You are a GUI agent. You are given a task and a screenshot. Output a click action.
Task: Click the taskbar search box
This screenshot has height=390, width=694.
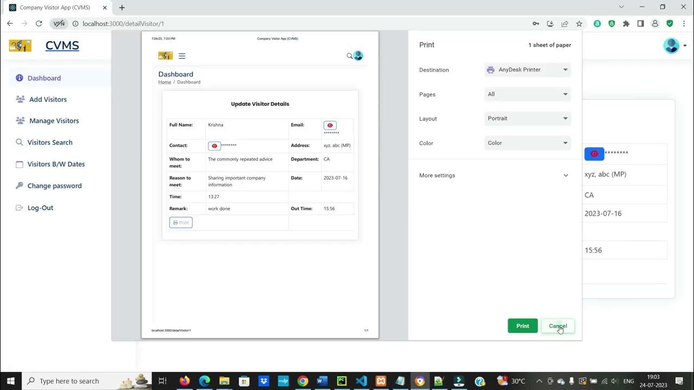pos(87,381)
